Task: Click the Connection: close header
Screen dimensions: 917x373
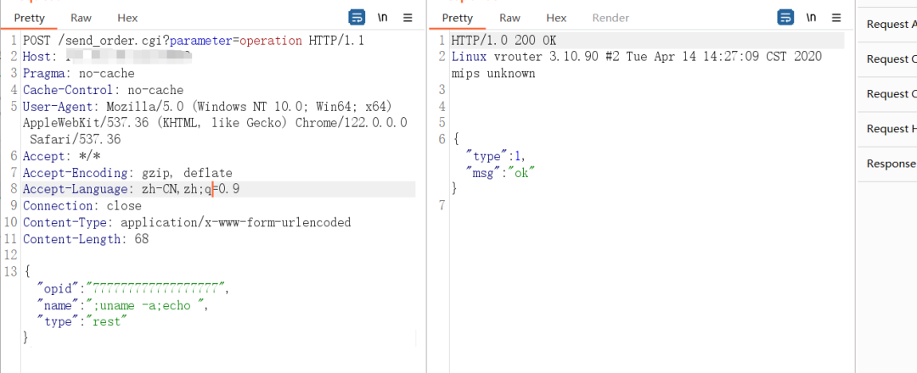Action: point(82,206)
